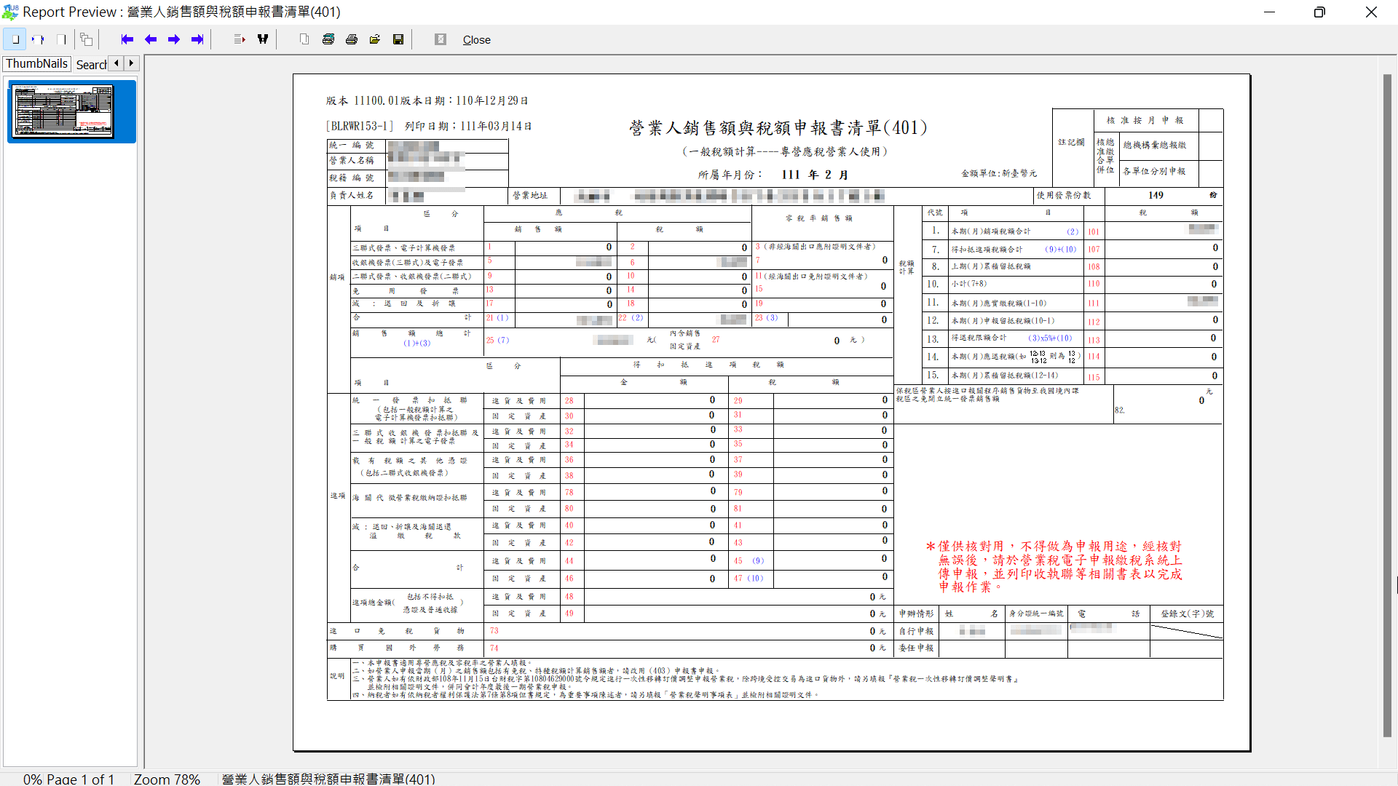Click the 總機構彙總報繳 option text
This screenshot has height=786, width=1398.
point(1154,145)
